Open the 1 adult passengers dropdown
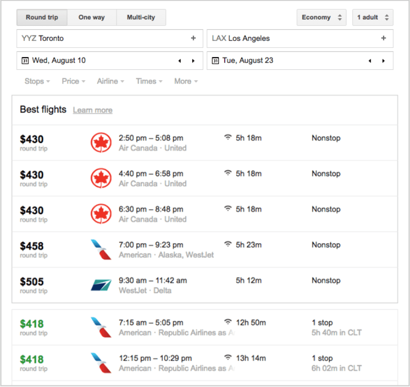The image size is (410, 387). (373, 17)
